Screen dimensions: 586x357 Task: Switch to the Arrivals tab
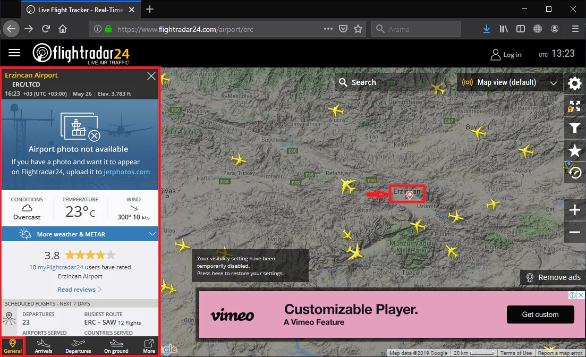pyautogui.click(x=44, y=346)
